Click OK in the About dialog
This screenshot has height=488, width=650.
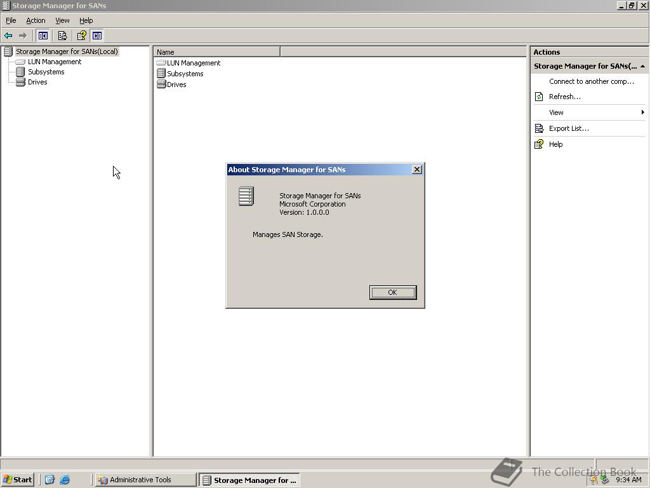392,292
